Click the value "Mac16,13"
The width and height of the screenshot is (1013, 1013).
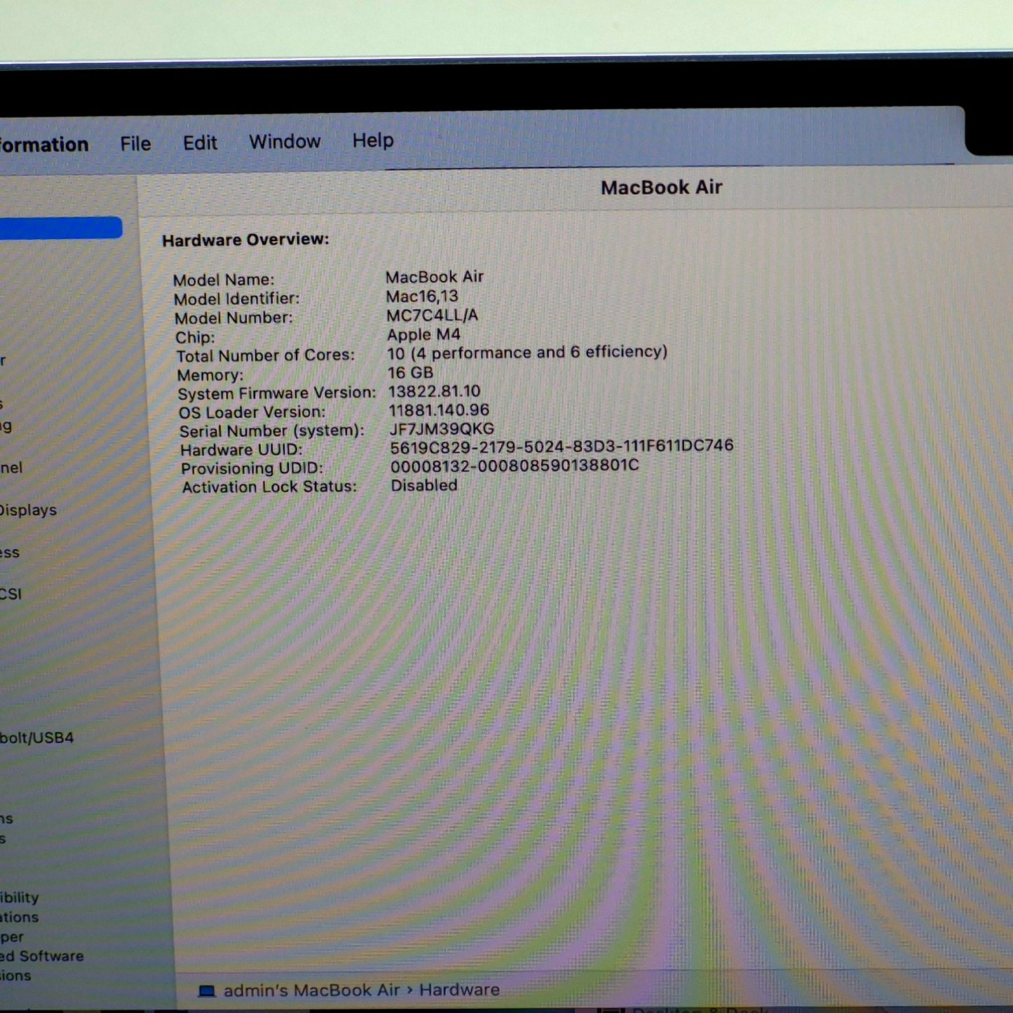[422, 297]
